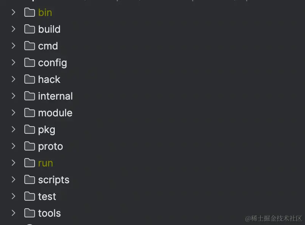Image resolution: width=305 pixels, height=225 pixels.
Task: Click the cmd folder icon
Action: [30, 46]
